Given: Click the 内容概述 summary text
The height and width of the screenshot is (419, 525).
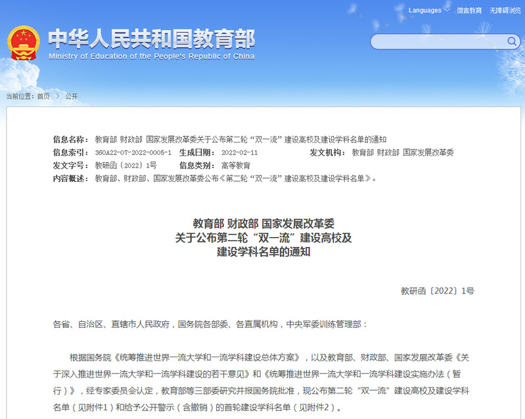Looking at the screenshot, I should click(237, 178).
